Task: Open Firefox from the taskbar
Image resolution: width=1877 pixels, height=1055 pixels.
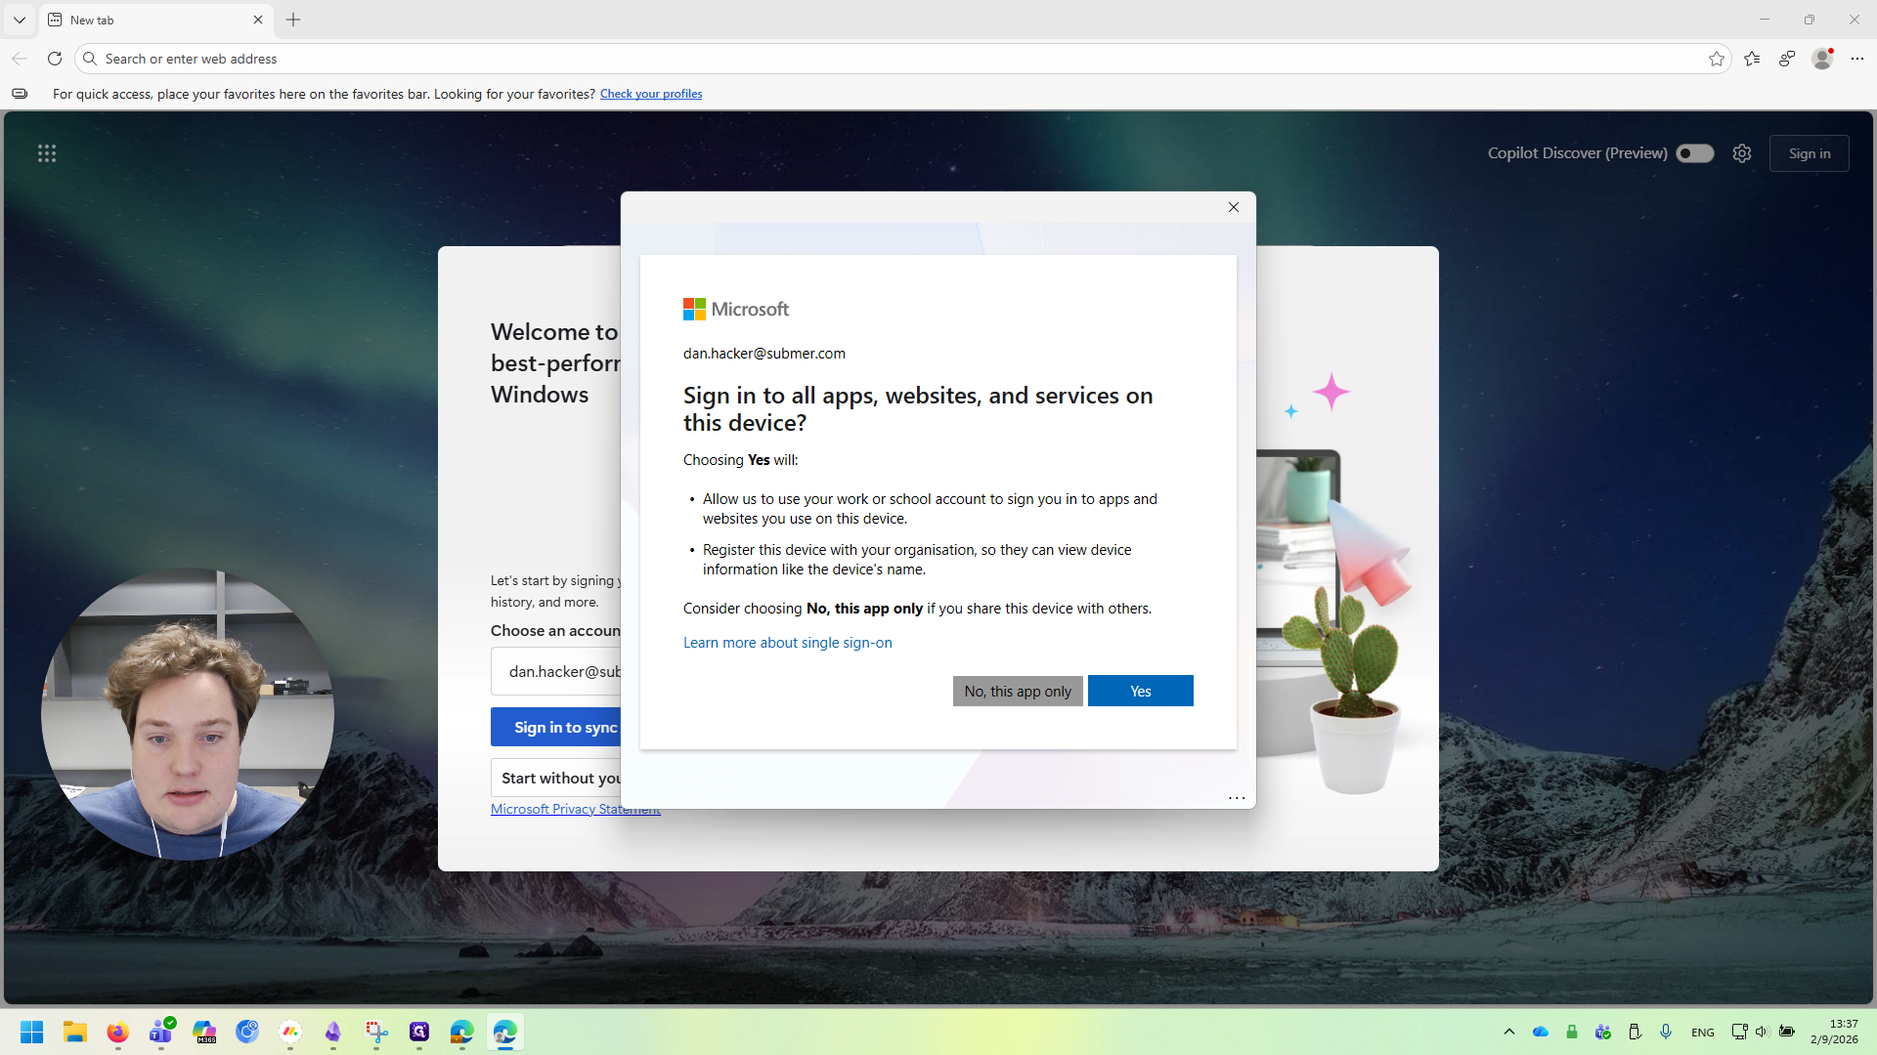Action: pos(118,1032)
